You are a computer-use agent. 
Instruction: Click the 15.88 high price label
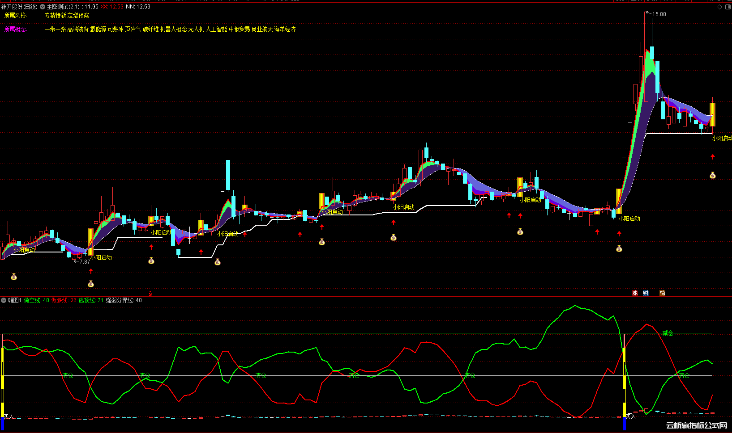659,14
